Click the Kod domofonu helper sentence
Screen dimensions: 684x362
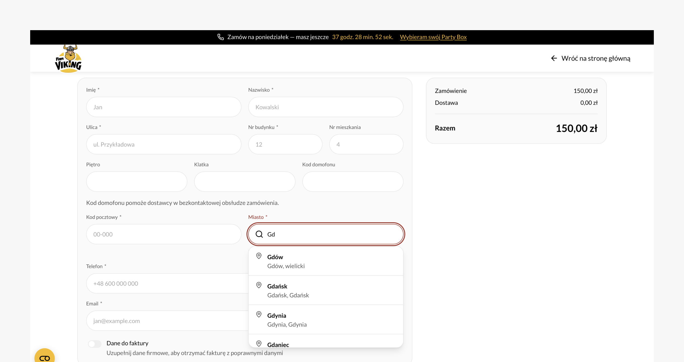click(182, 203)
